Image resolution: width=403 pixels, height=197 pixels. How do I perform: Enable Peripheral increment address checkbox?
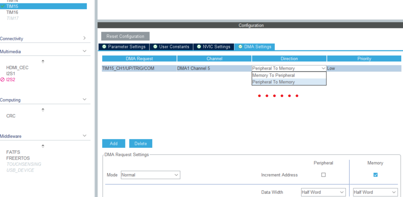point(324,175)
